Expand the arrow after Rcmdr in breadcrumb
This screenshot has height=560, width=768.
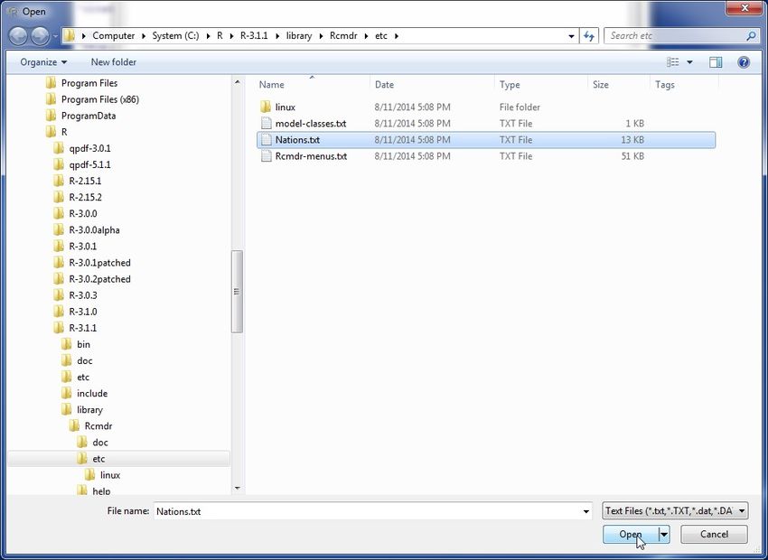[x=366, y=36]
